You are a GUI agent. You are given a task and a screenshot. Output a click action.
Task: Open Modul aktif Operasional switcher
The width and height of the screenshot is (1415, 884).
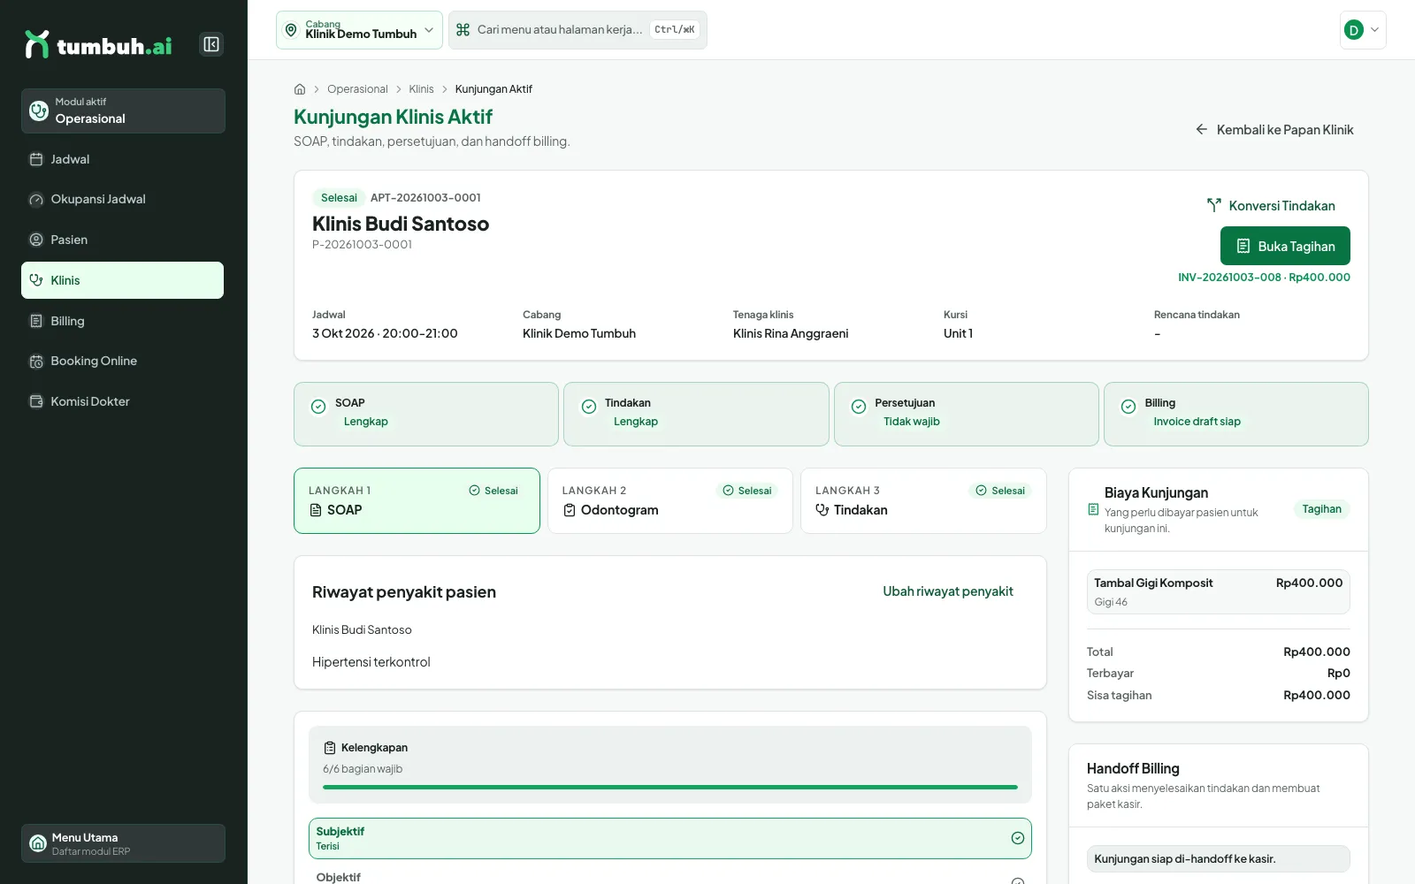pos(123,110)
